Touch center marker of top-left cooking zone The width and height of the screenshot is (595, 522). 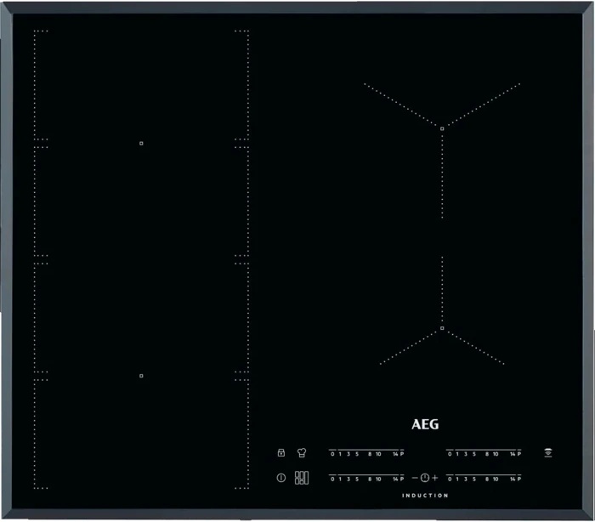click(x=141, y=143)
